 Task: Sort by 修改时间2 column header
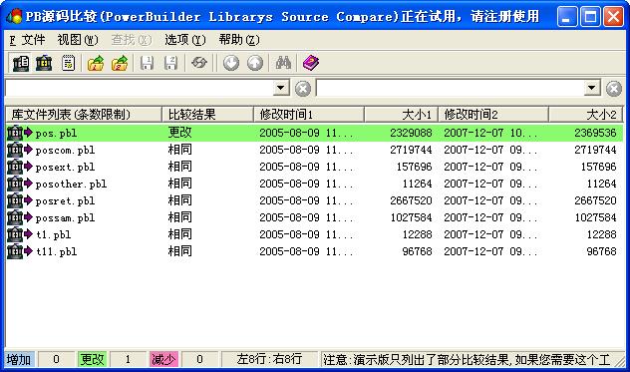[x=493, y=115]
